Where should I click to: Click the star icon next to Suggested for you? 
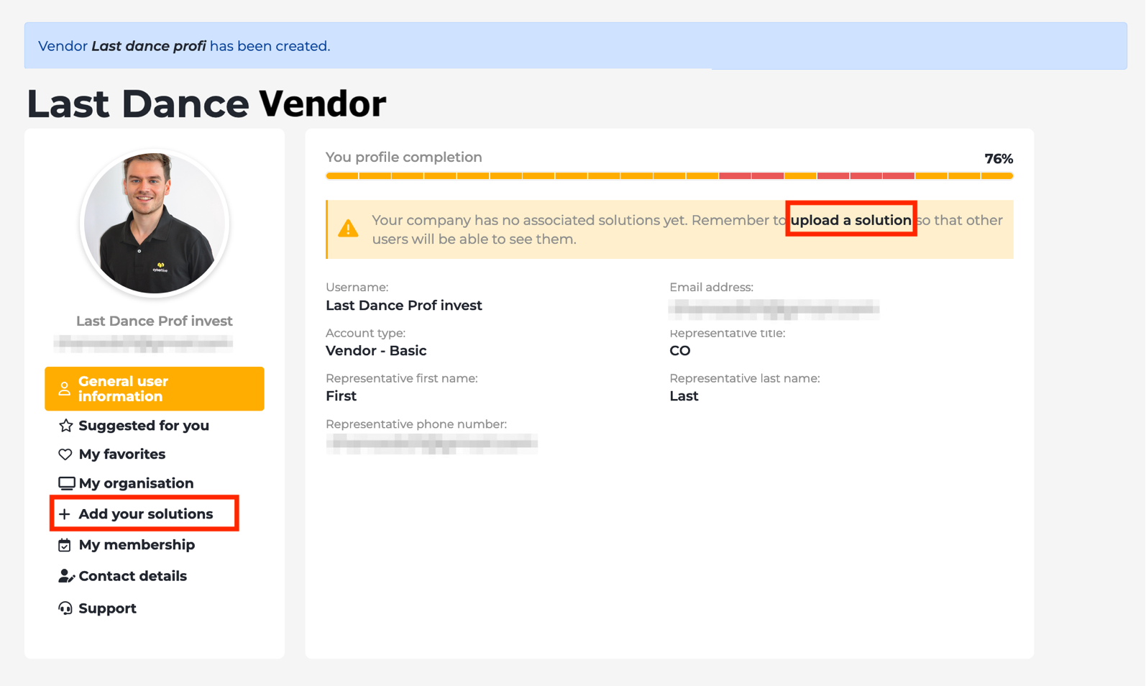tap(65, 426)
